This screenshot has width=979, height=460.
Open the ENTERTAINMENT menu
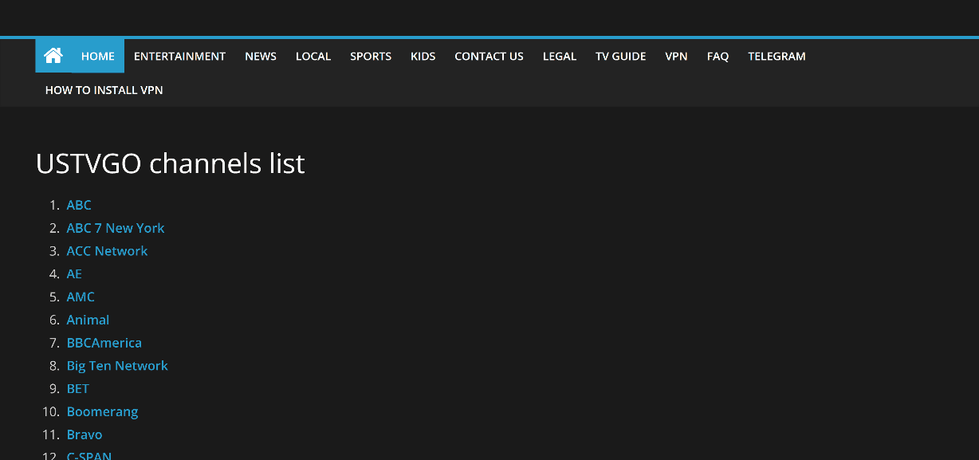(x=179, y=56)
